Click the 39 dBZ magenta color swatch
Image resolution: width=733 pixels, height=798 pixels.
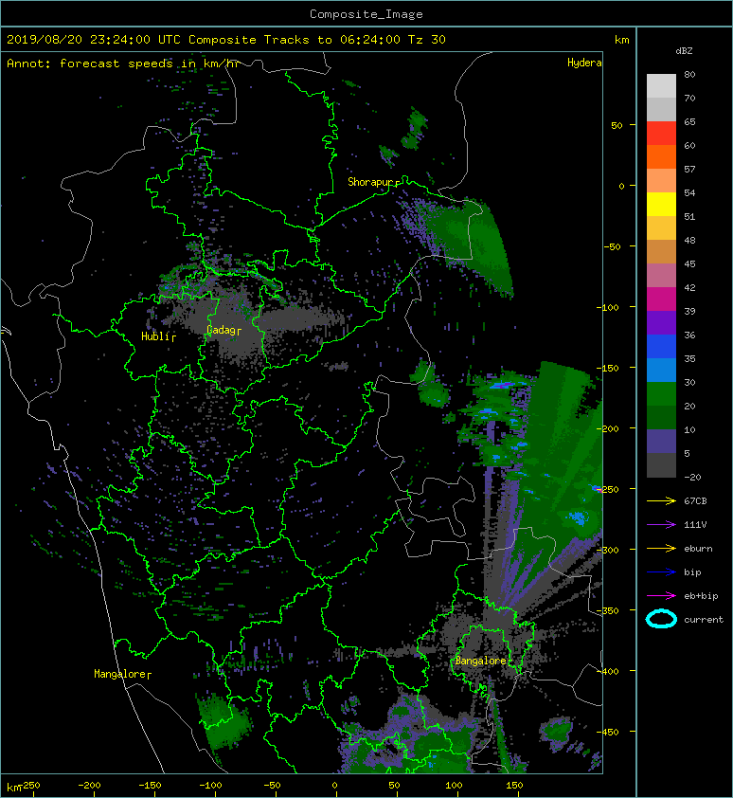click(661, 299)
